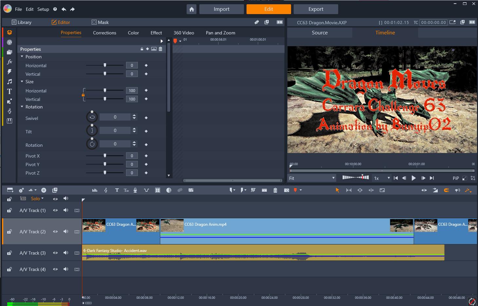The width and height of the screenshot is (478, 306).
Task: Mute audio on A/V Track (1)
Action: tap(66, 210)
